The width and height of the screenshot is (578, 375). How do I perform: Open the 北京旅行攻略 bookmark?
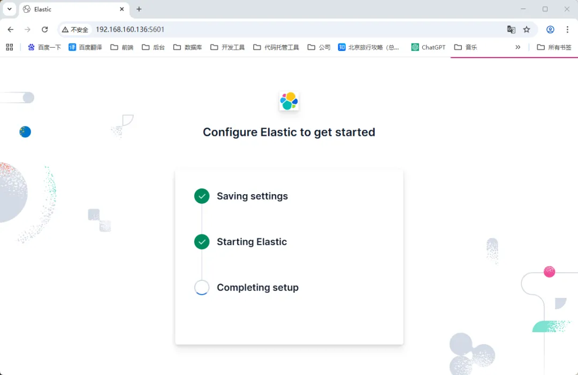(x=369, y=47)
